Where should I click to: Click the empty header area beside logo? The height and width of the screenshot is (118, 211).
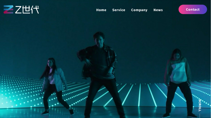point(66,10)
